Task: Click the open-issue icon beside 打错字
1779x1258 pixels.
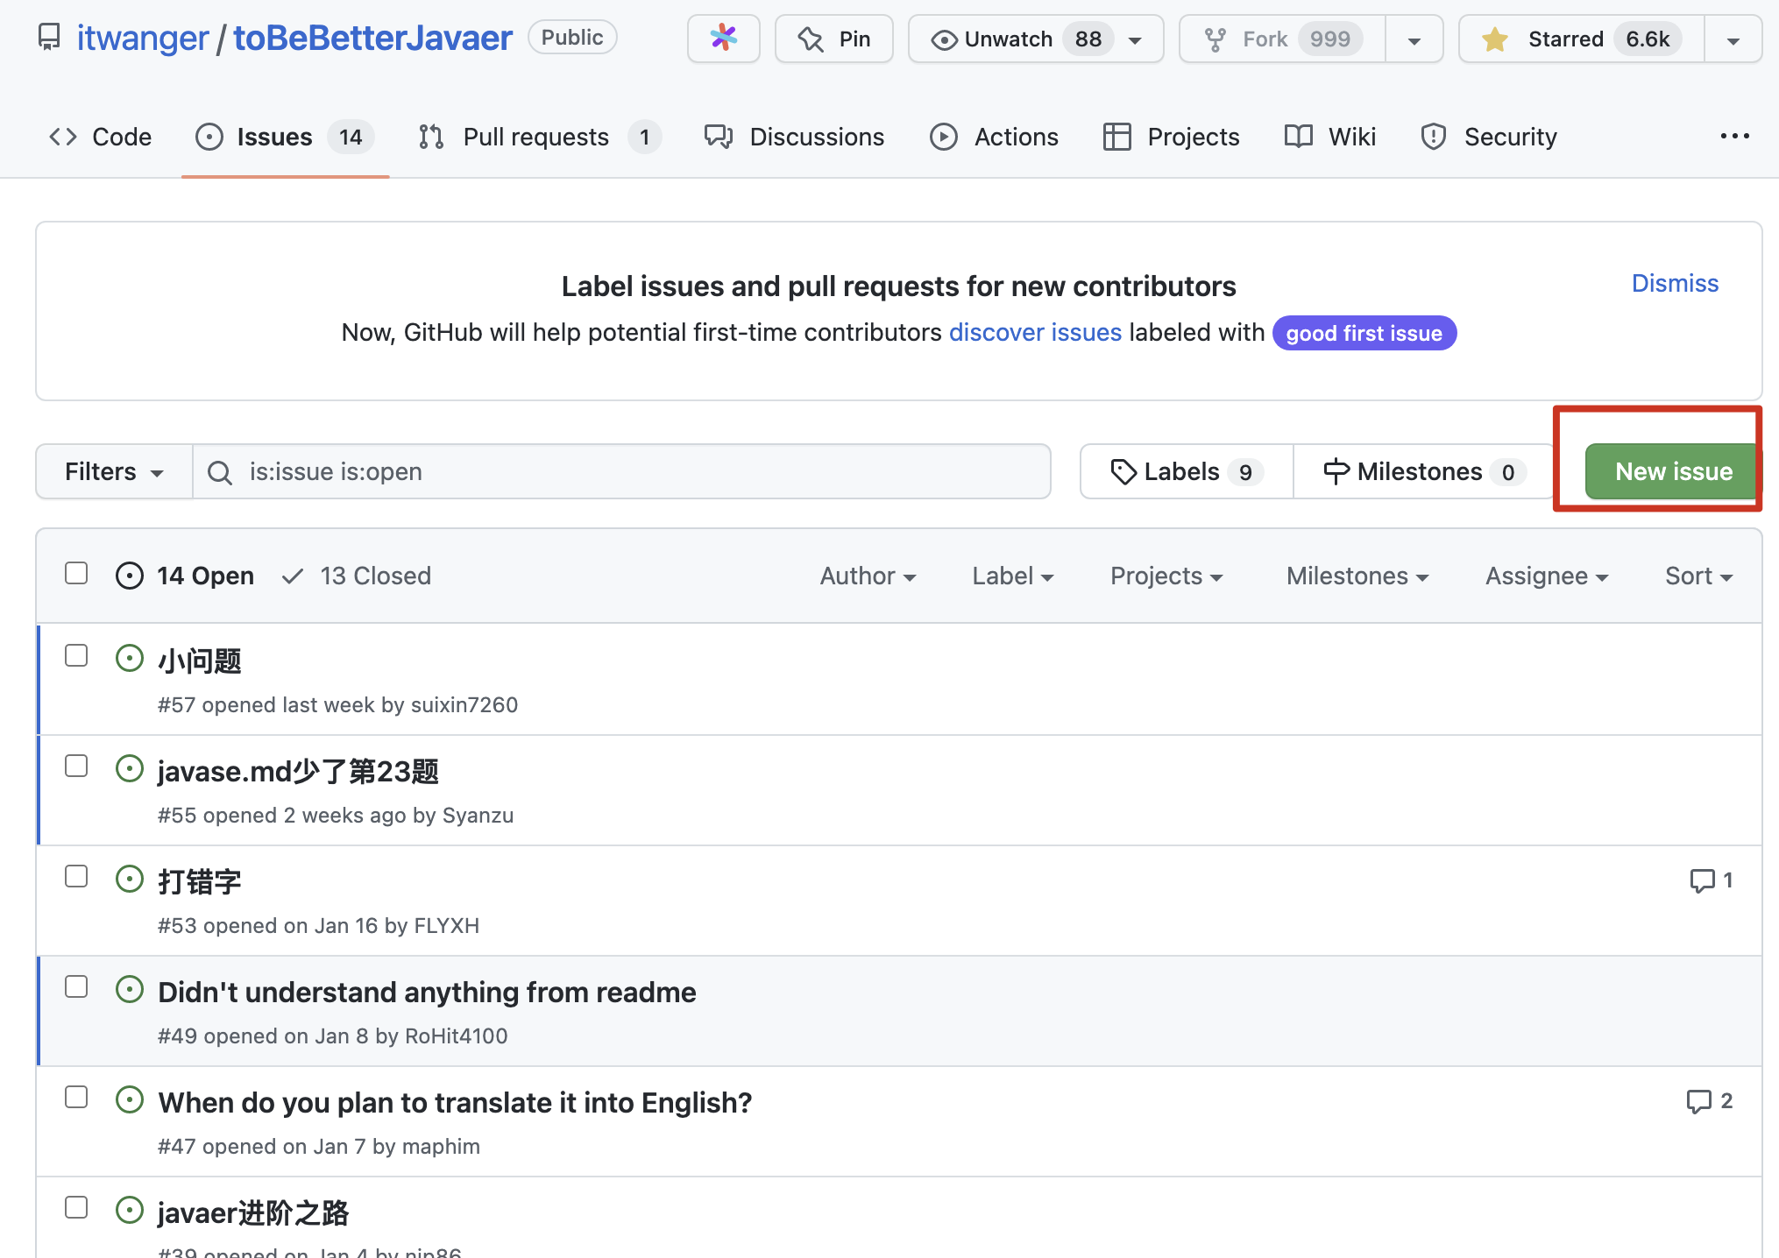Action: [x=130, y=879]
